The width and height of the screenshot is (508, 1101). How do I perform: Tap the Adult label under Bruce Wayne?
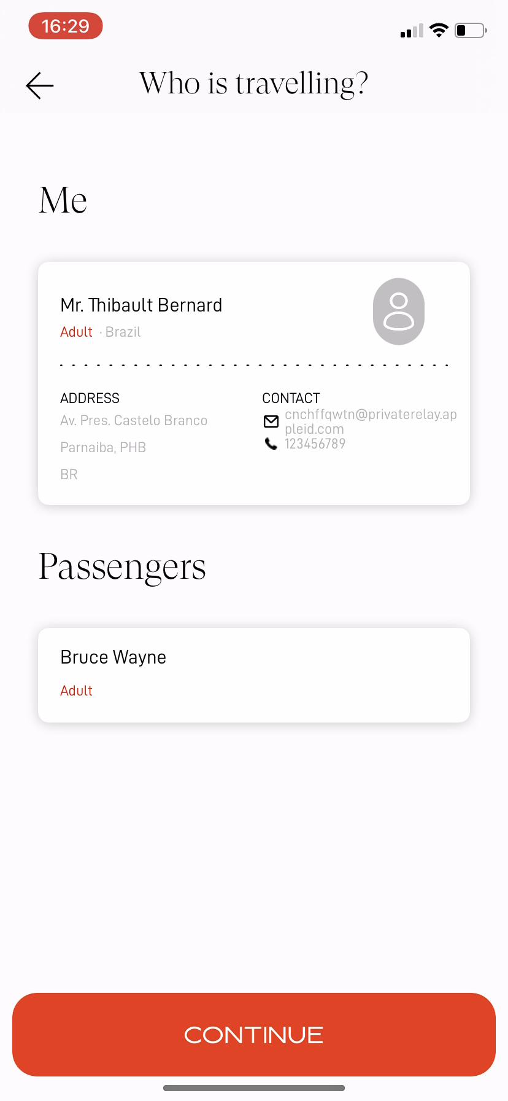(77, 691)
